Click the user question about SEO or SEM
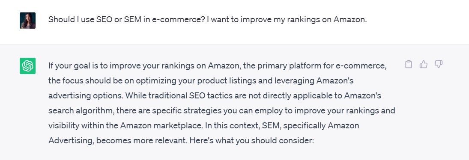 207,20
